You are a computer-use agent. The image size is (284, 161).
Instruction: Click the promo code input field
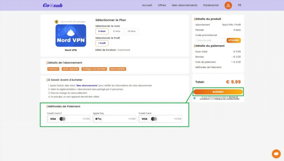click(210, 40)
